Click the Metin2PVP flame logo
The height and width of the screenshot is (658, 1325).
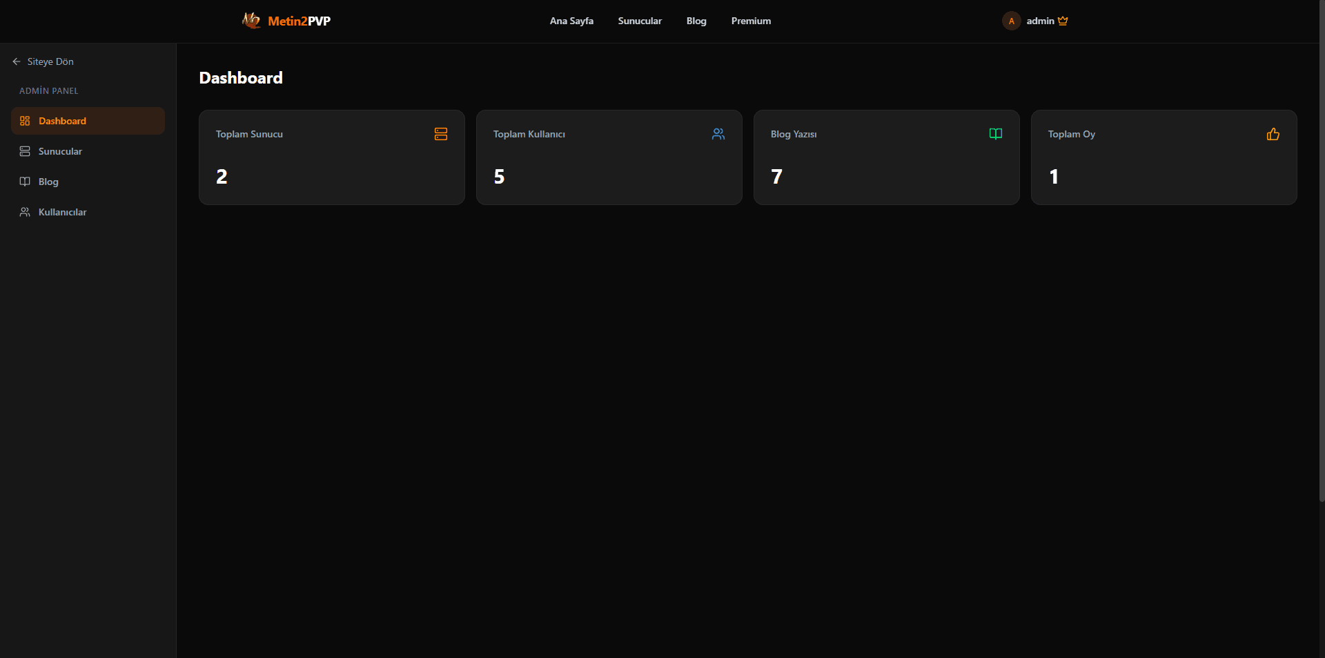(251, 20)
